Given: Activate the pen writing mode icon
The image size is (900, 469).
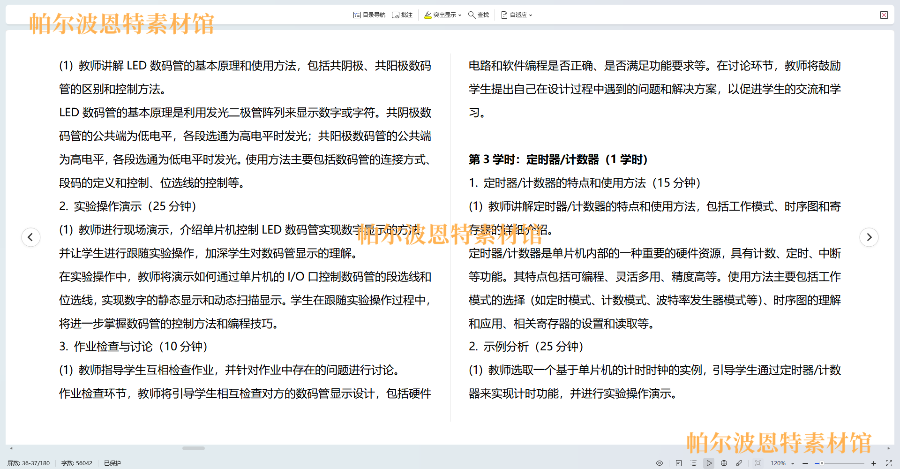Looking at the screenshot, I should point(739,463).
